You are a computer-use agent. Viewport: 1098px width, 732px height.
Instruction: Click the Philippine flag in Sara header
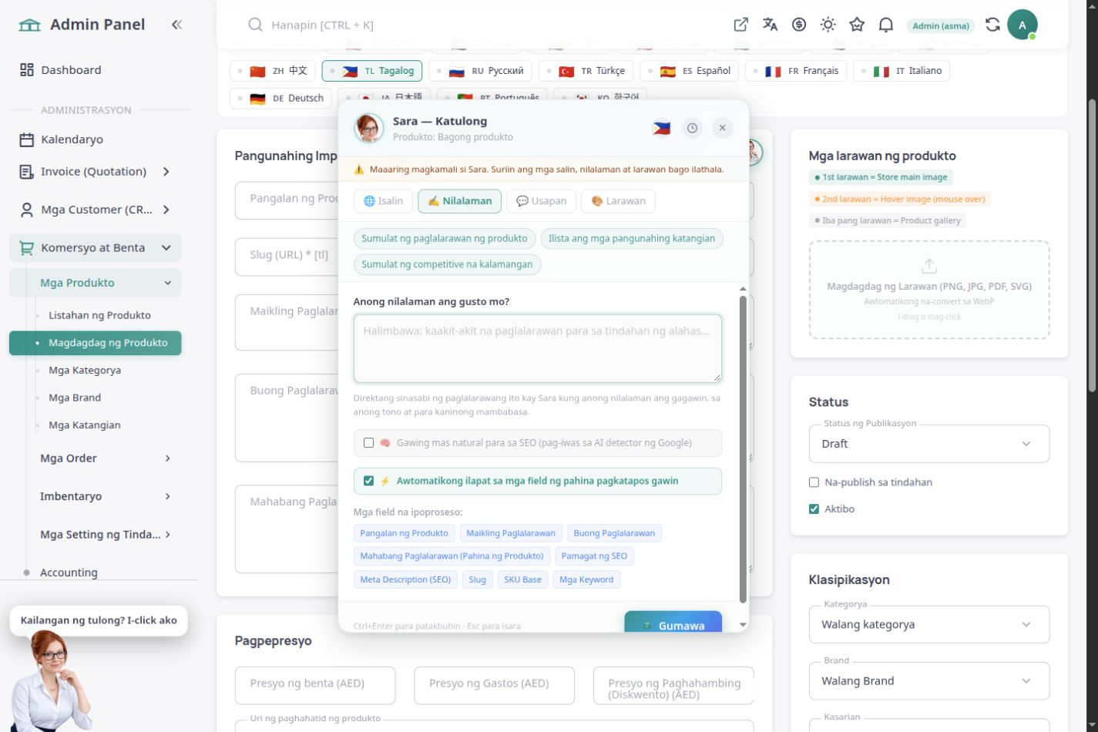tap(661, 128)
